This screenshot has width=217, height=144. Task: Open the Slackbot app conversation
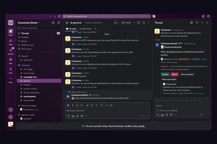point(39,119)
